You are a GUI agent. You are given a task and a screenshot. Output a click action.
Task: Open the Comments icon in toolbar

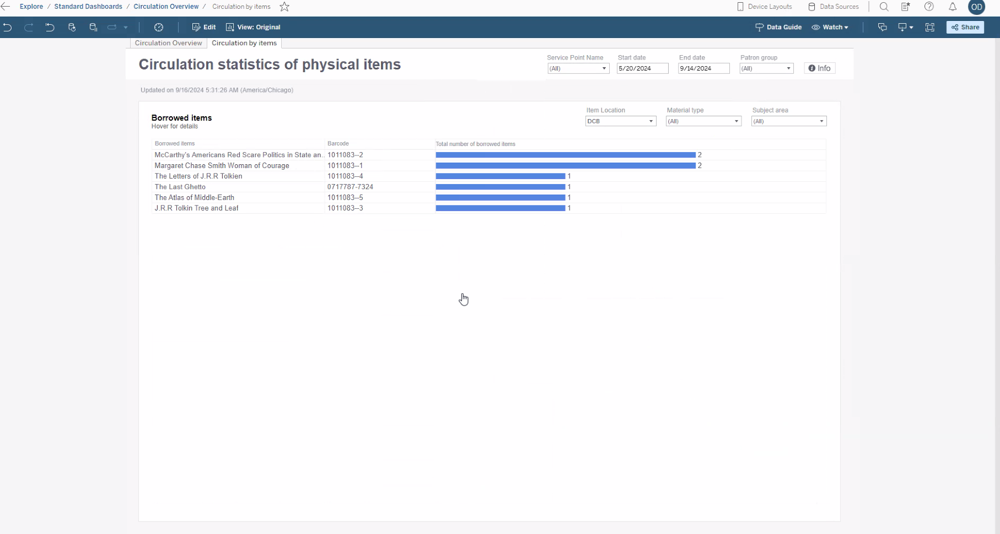tap(883, 27)
